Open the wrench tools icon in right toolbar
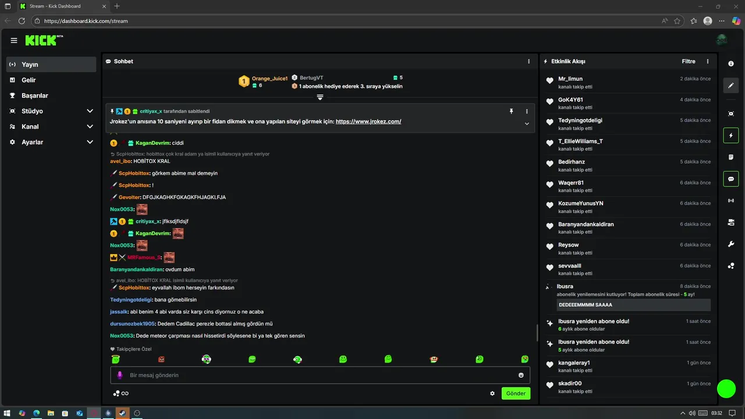The image size is (745, 419). [x=731, y=244]
